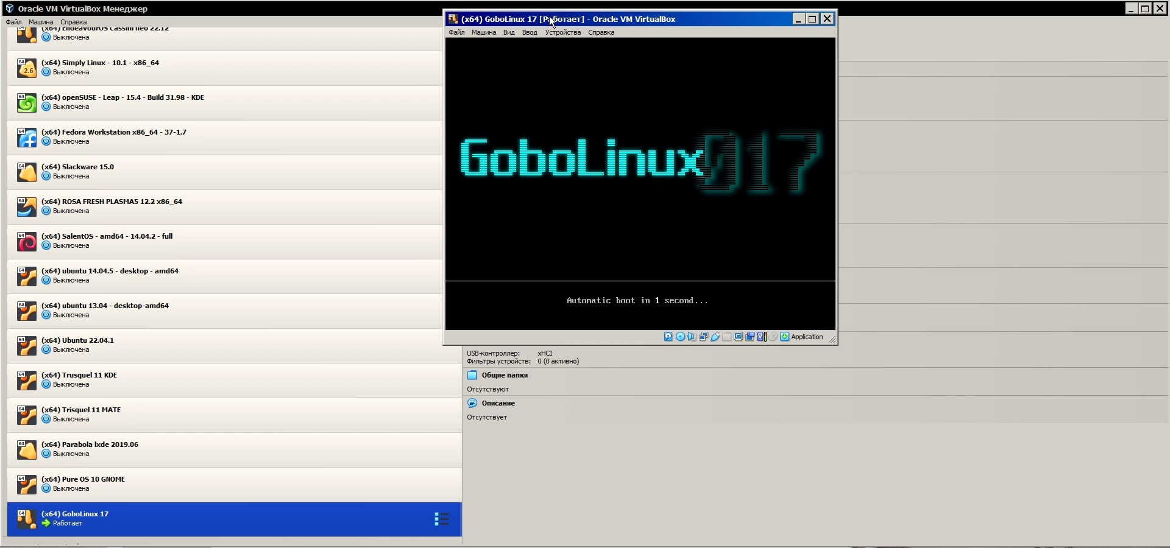Open Справка menu in VirtualBox Manager window
The image size is (1170, 548).
(x=74, y=22)
